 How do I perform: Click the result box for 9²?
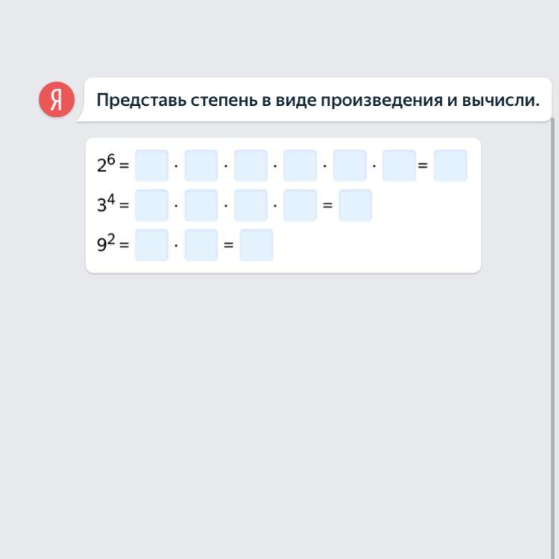(x=256, y=245)
